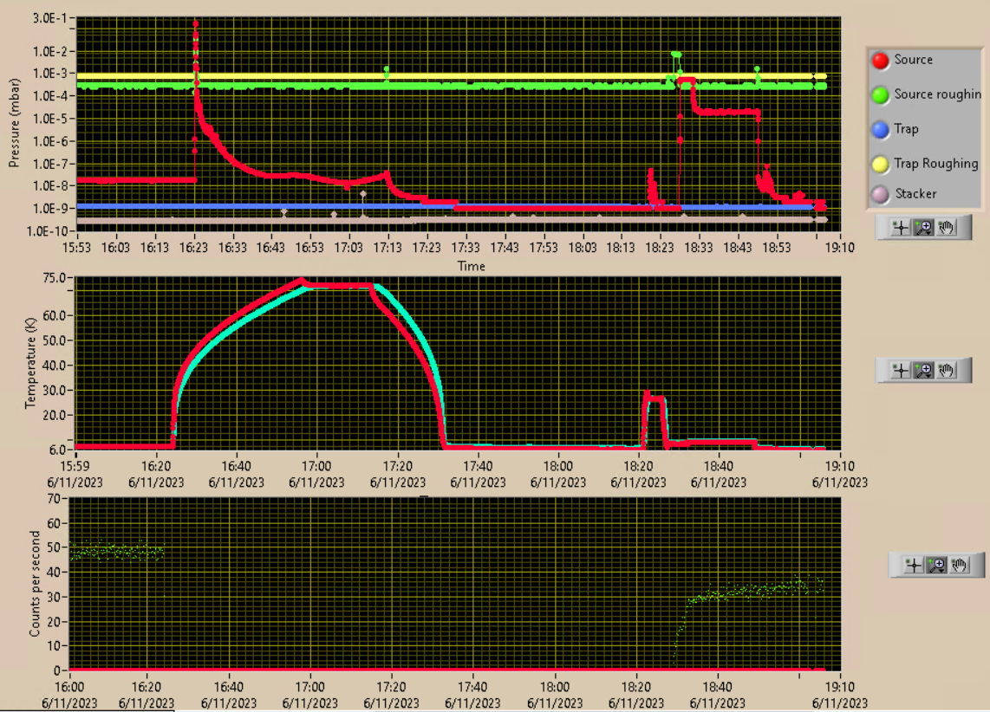Screen dimensions: 990x712
Task: Click the 'Counts per second' axis label
Action: point(34,583)
